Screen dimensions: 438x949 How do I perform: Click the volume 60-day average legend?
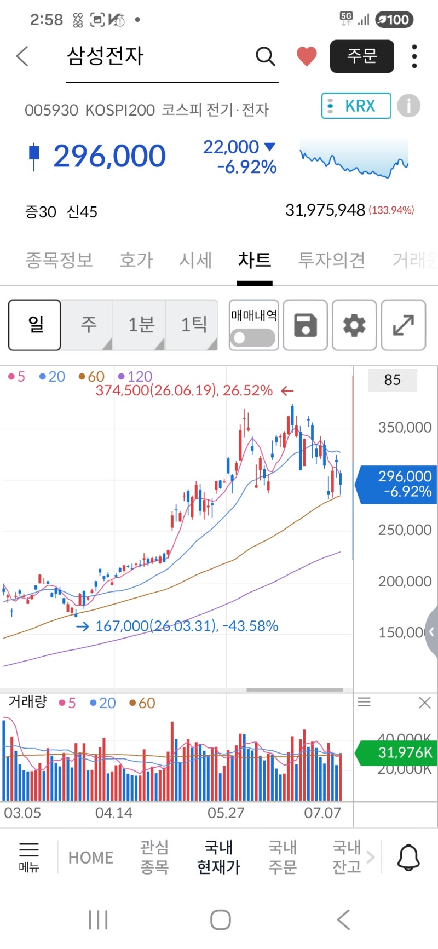coord(142,703)
